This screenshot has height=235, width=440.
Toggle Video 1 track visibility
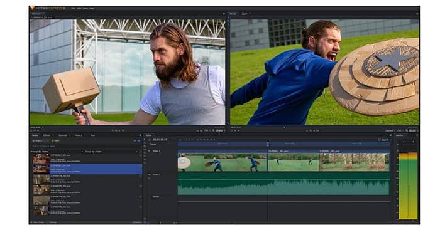(150, 152)
